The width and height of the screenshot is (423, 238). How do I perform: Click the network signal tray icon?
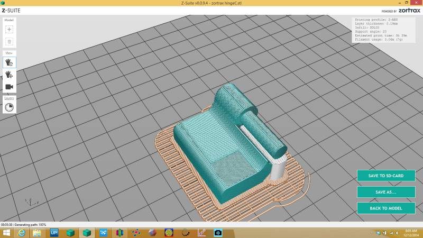point(391,233)
